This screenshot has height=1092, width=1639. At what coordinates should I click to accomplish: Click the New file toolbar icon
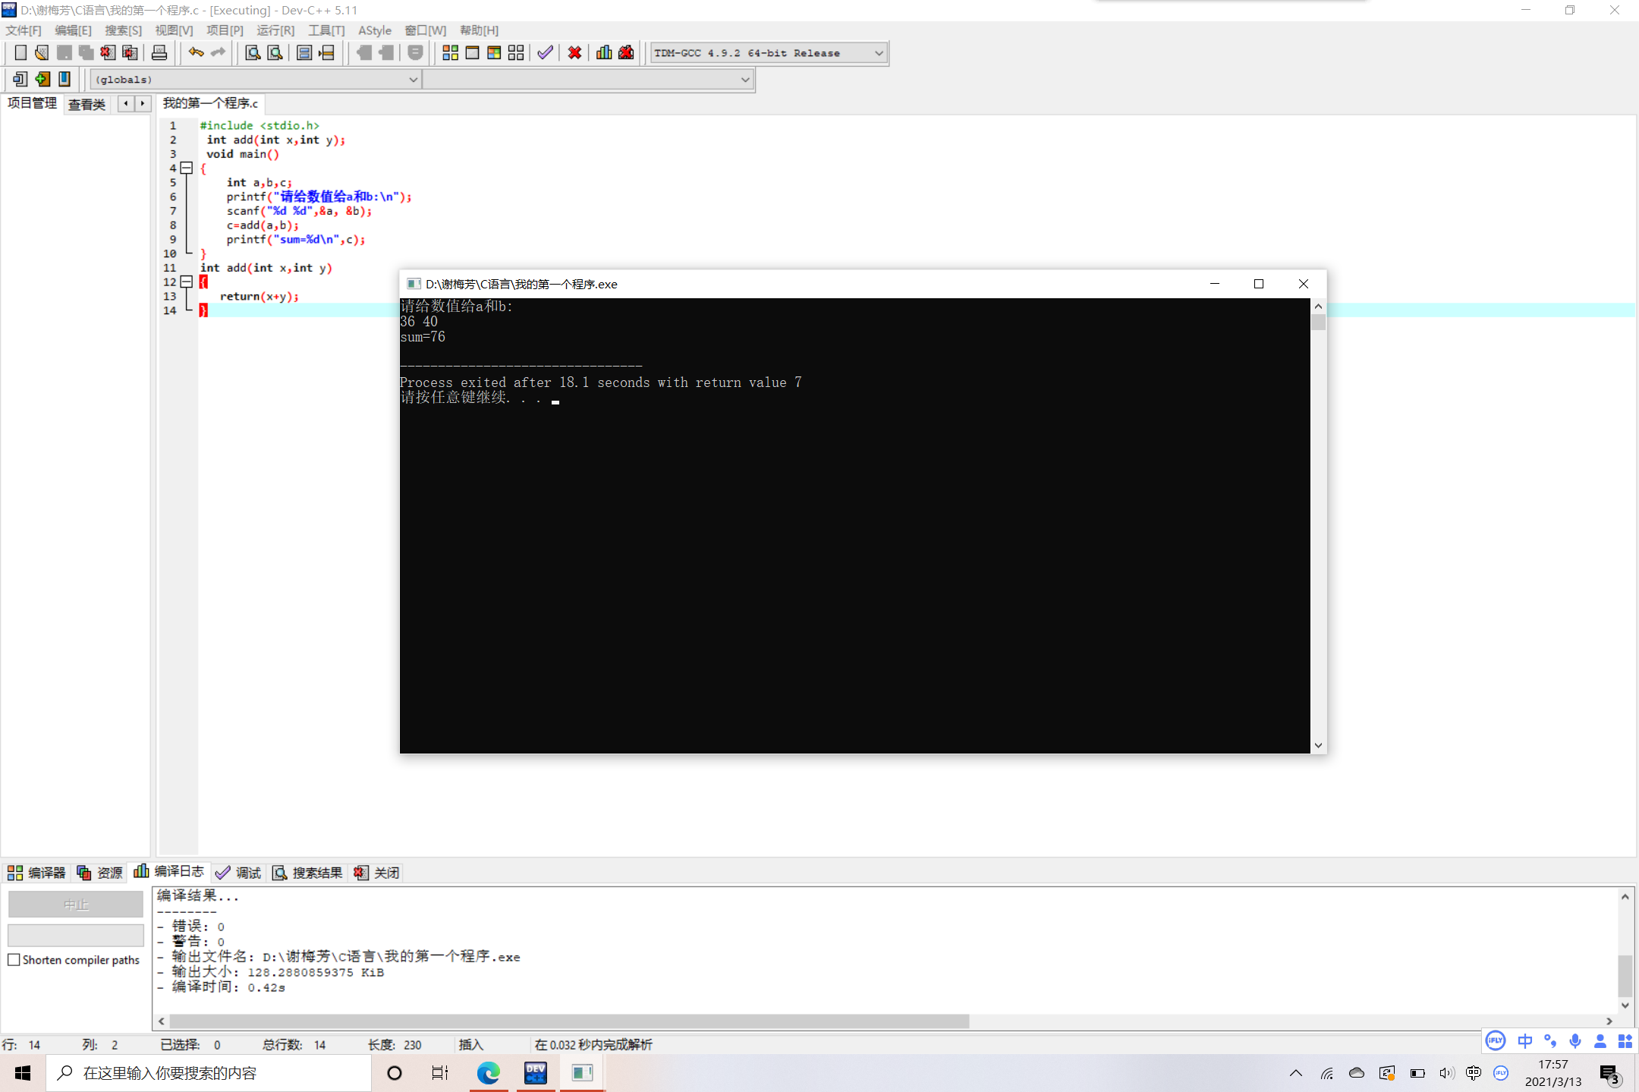[x=20, y=52]
